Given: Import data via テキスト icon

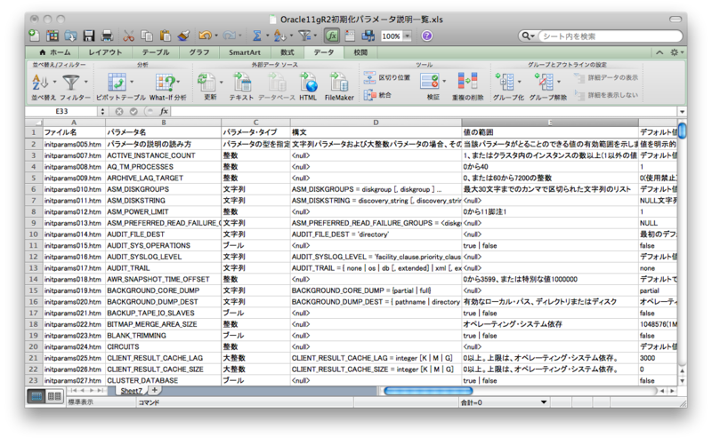Looking at the screenshot, I should pos(242,83).
